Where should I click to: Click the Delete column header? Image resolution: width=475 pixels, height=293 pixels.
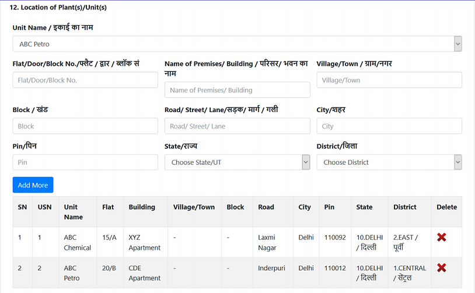(446, 207)
